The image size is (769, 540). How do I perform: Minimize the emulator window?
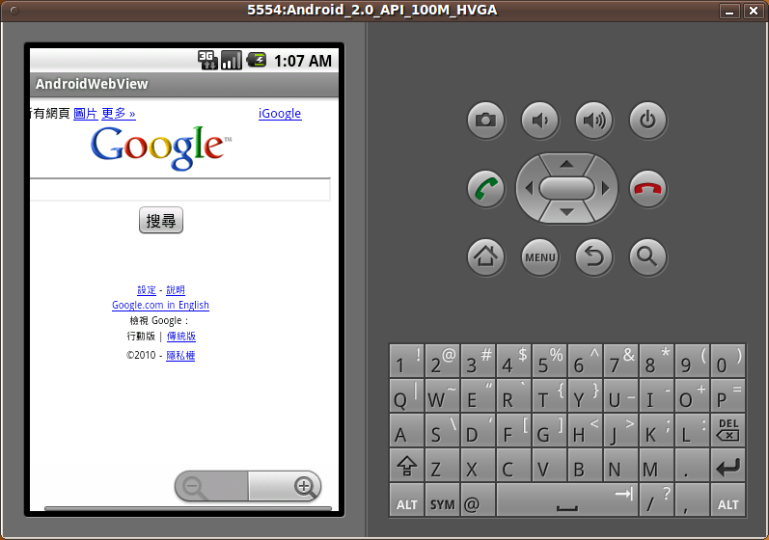coord(729,11)
